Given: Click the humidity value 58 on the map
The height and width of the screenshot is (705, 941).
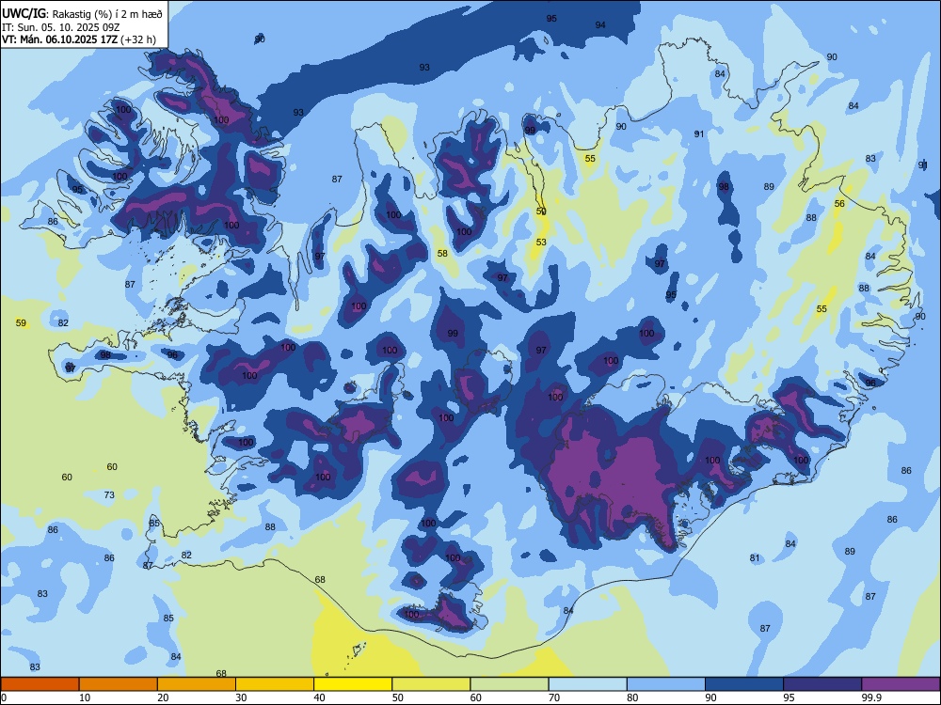Looking at the screenshot, I should tap(442, 254).
